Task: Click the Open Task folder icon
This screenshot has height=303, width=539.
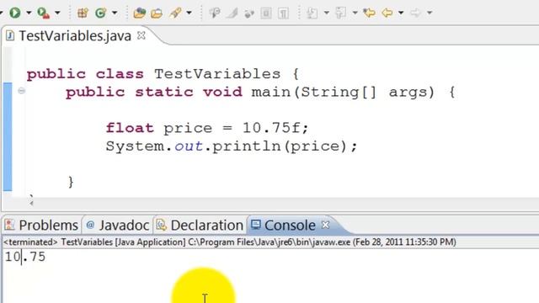Action: 157,13
